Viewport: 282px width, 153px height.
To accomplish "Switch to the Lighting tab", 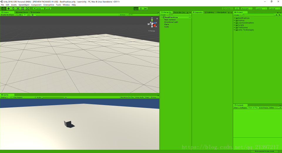I will tap(209, 12).
